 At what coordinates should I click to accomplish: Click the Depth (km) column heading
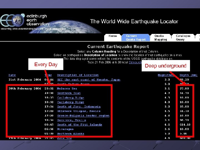click(x=188, y=75)
